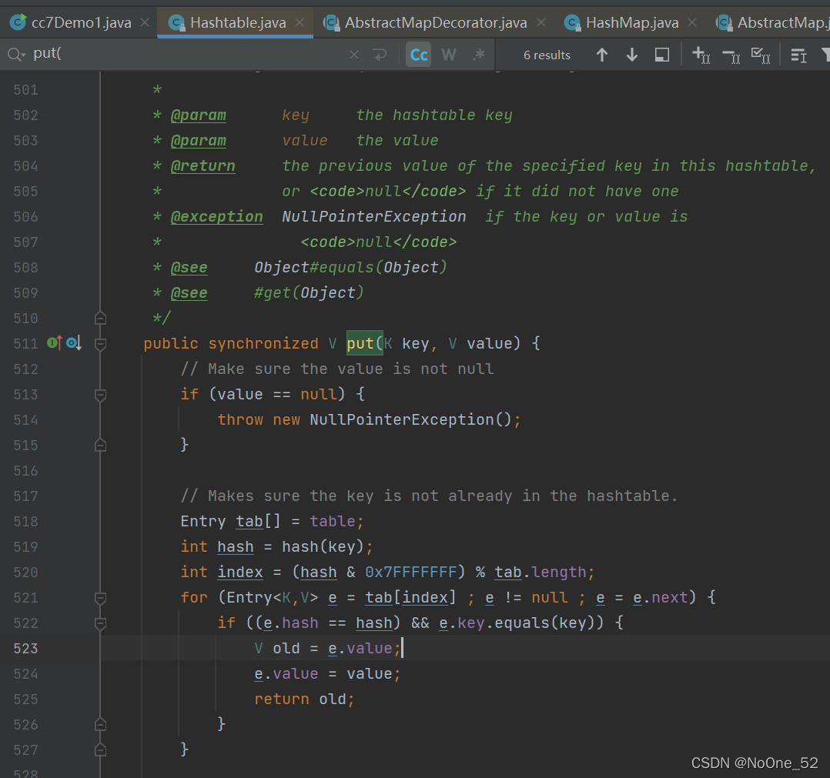Close the AbstractMapDecorator.java tab

[x=541, y=23]
